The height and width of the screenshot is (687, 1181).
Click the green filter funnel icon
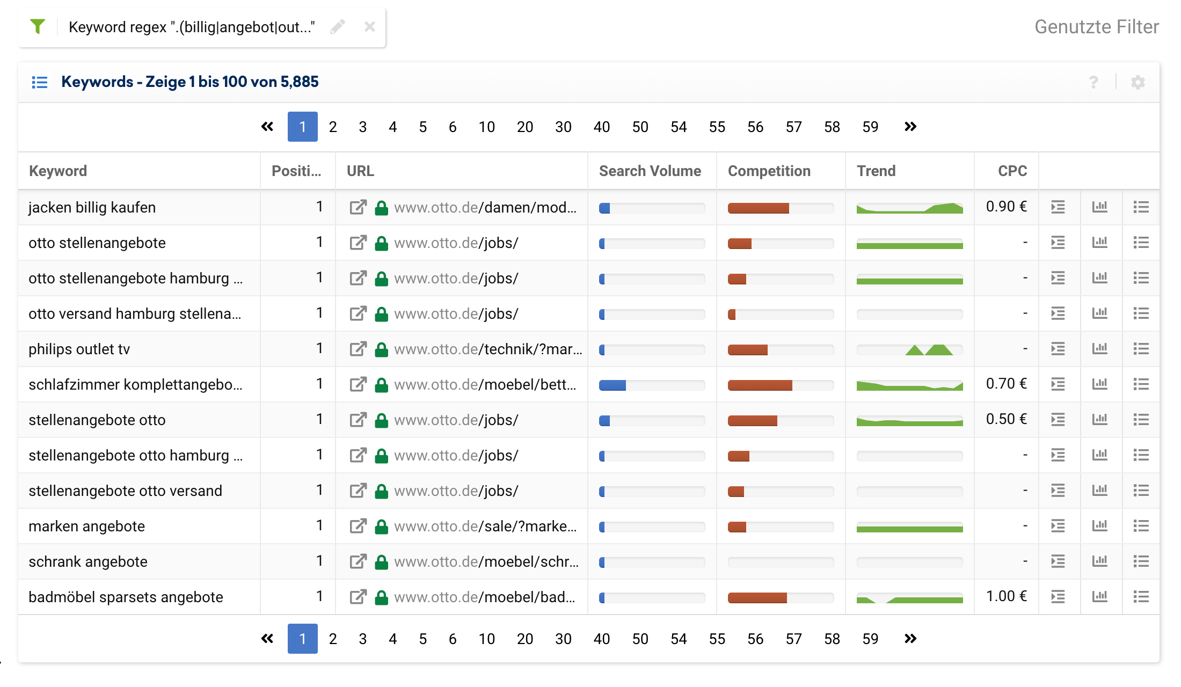(38, 26)
